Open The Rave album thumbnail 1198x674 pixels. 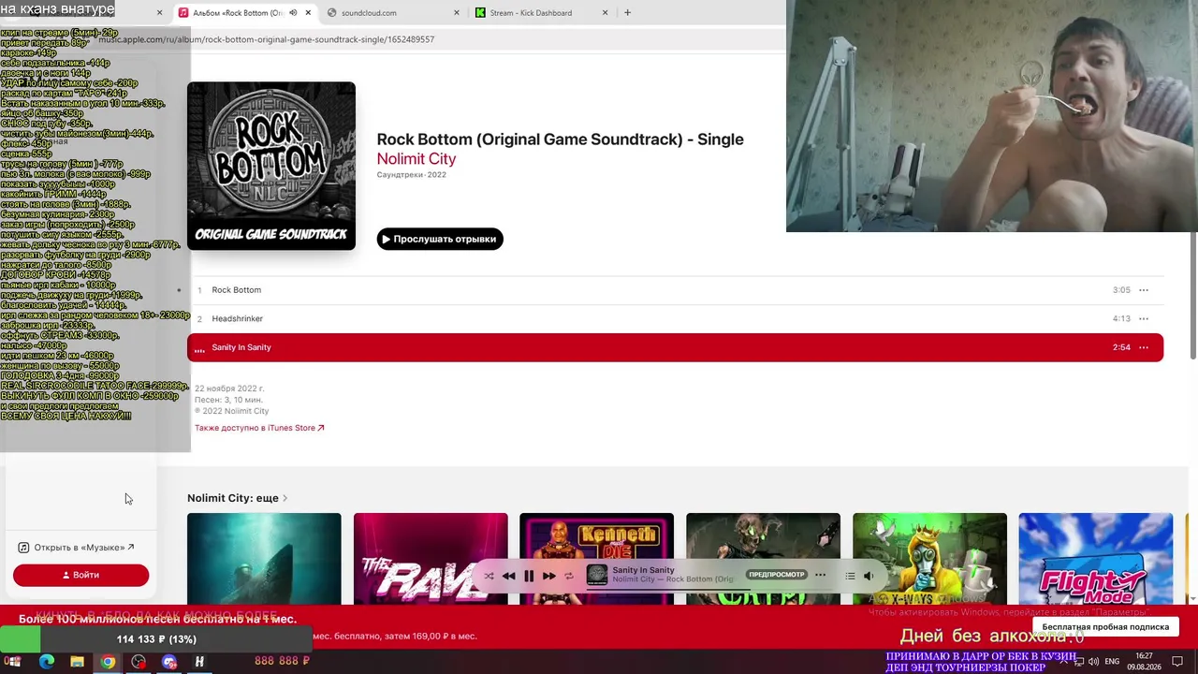[x=431, y=558]
